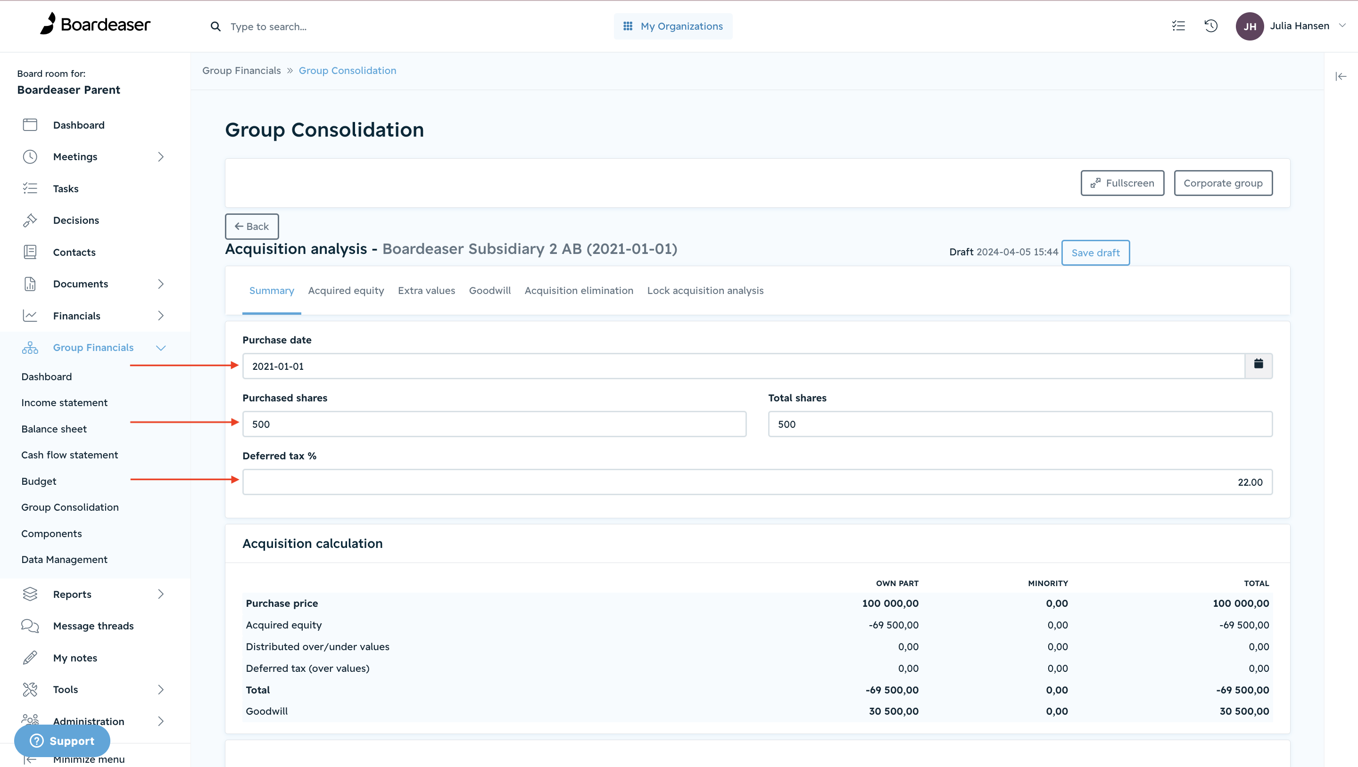Open the Extra values tab
This screenshot has width=1358, height=767.
pos(426,291)
